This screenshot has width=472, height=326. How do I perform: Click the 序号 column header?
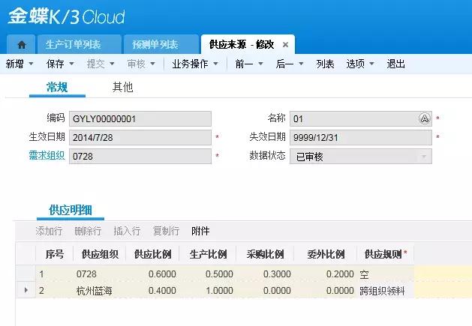click(55, 254)
